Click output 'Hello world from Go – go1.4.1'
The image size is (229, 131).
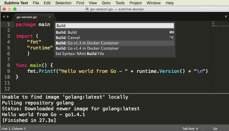point(43,115)
